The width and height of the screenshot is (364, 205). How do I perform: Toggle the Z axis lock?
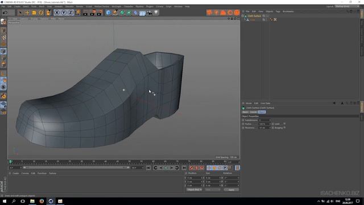(71, 13)
